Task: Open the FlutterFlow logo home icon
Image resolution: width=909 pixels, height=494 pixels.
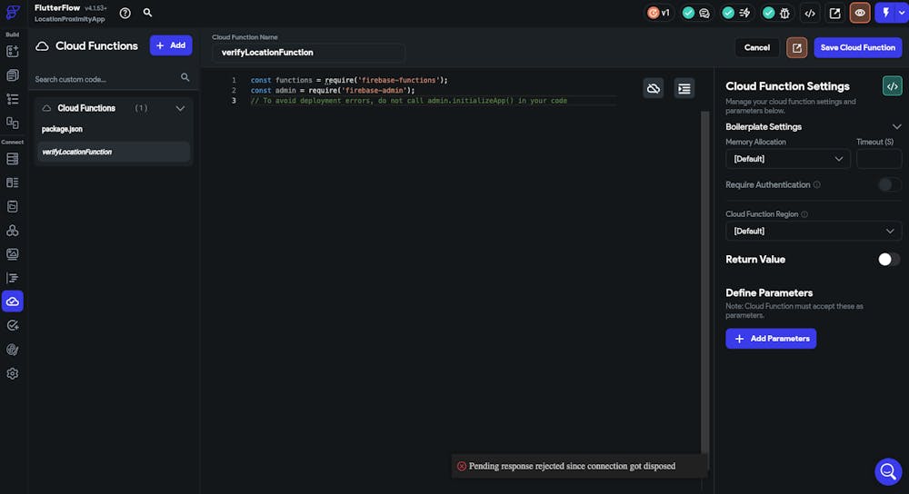Action: pyautogui.click(x=13, y=12)
